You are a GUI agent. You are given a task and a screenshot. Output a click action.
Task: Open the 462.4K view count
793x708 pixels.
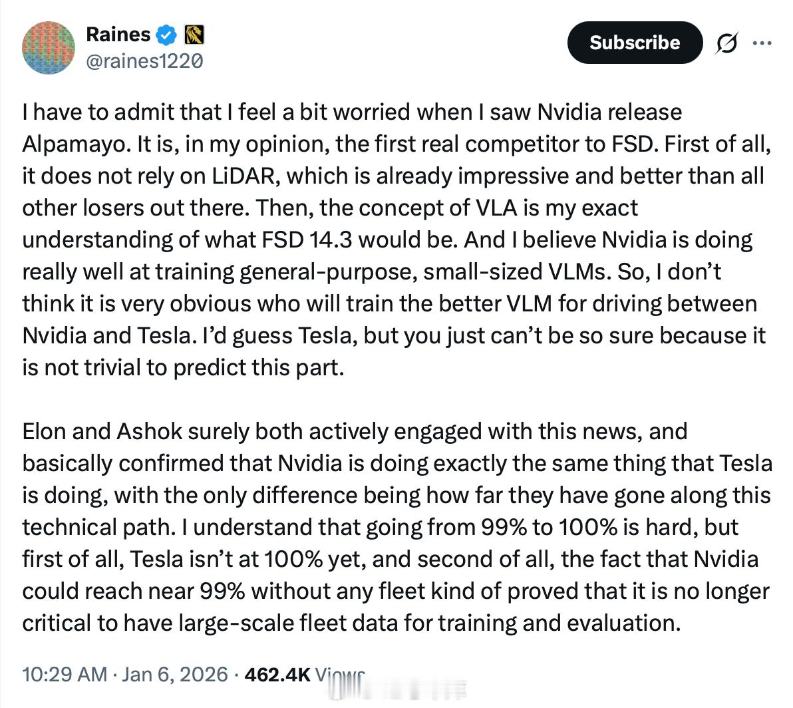pos(277,674)
